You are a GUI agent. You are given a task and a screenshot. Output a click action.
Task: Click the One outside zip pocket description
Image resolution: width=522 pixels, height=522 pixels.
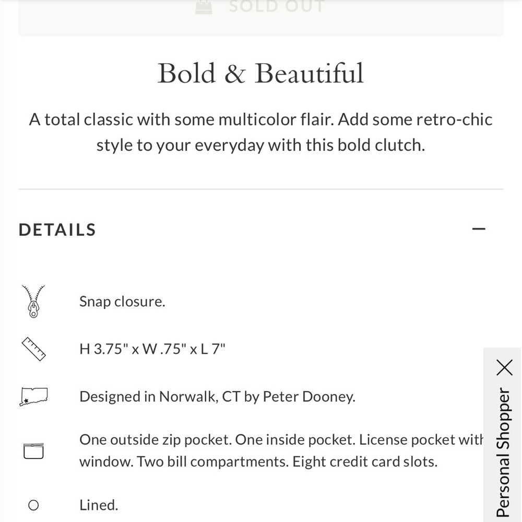pos(281,450)
